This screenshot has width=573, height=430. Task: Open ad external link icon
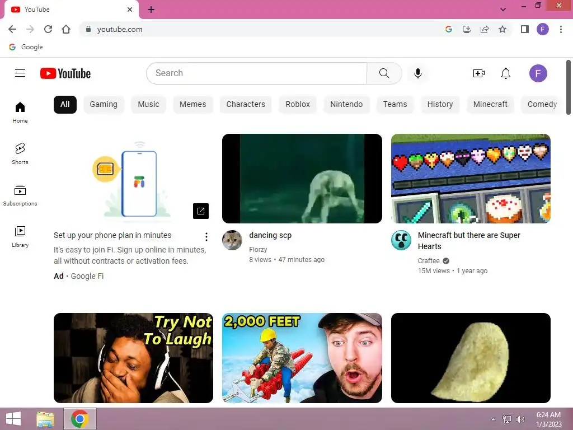(201, 211)
